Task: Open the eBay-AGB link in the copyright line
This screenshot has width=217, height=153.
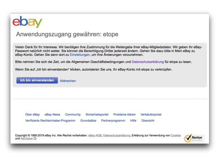Action: 95,135
